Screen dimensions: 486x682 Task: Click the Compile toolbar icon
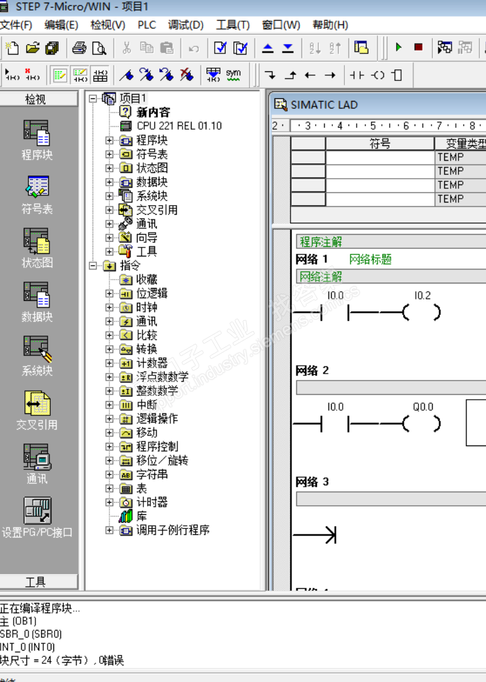(221, 48)
